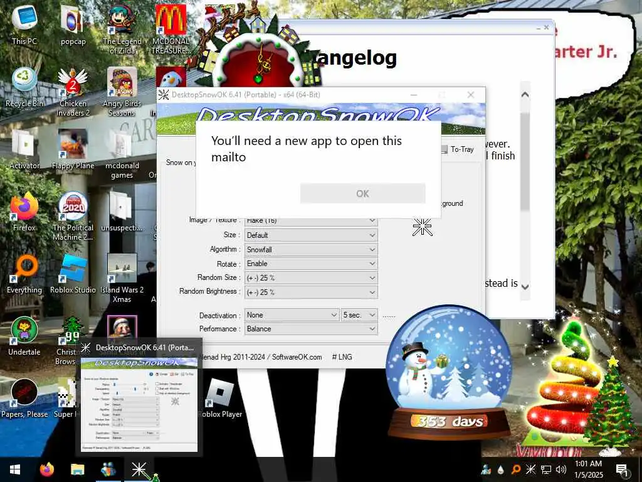Launch Island Wars 2 Xmas shortcut
This screenshot has width=642, height=482.
tap(122, 279)
